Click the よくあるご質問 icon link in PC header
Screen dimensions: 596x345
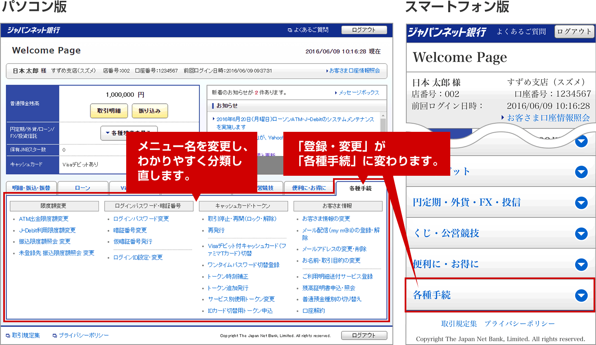pos(308,30)
